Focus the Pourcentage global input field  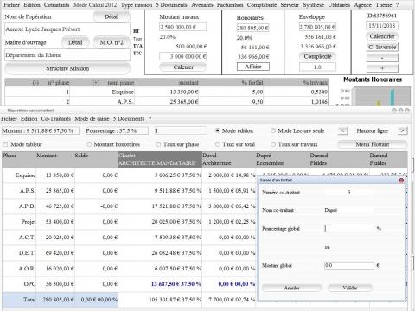349,229
